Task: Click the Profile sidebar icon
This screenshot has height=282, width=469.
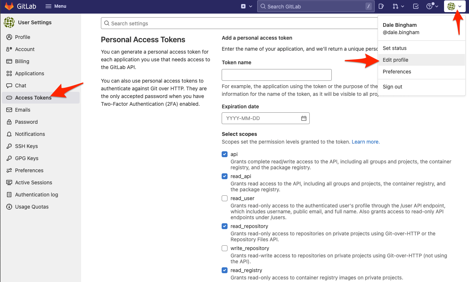Action: tap(9, 37)
